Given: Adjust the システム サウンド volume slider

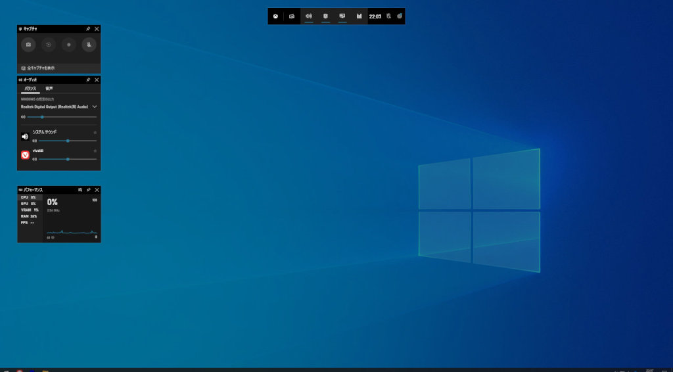Looking at the screenshot, I should [68, 141].
